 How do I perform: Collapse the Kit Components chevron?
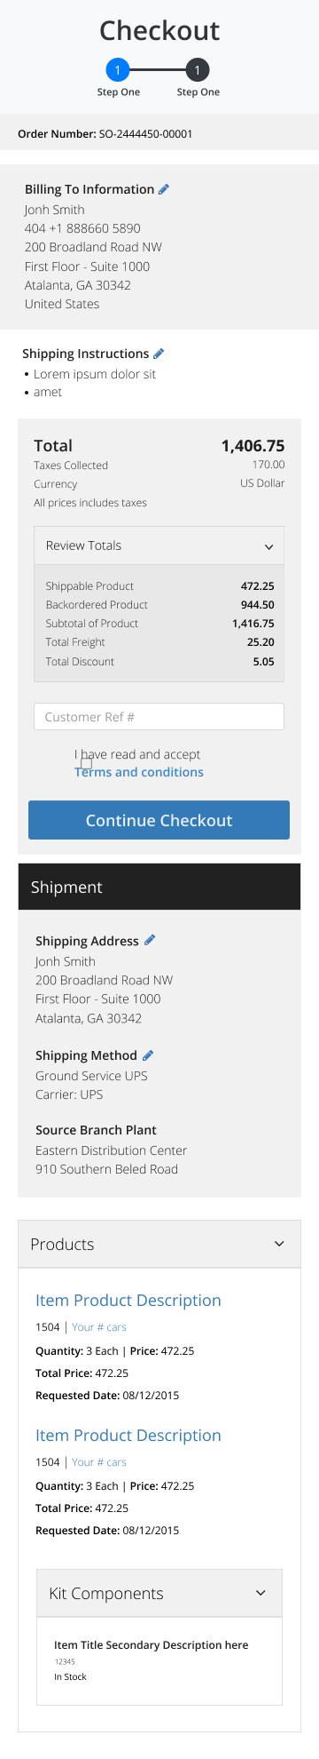tap(261, 1593)
